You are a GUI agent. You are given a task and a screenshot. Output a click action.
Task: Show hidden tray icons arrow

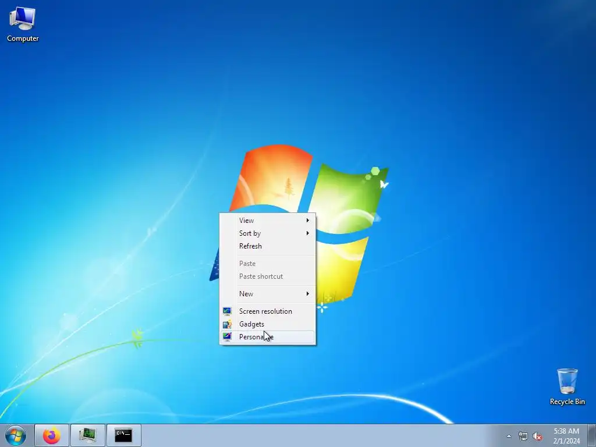pyautogui.click(x=509, y=436)
